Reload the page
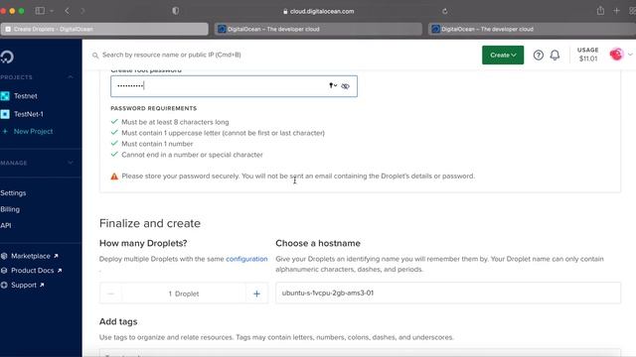The image size is (636, 357). [445, 11]
